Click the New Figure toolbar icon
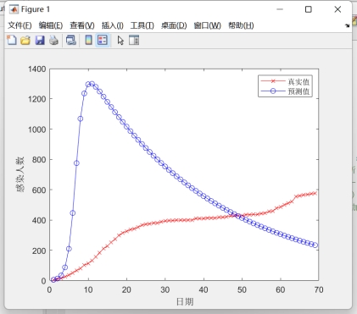 pos(12,40)
